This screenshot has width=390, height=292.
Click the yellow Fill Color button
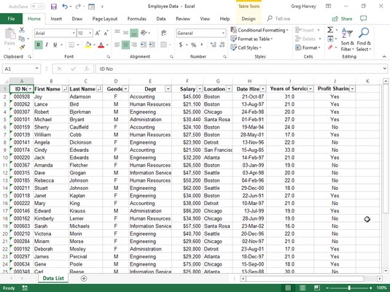pos(88,45)
